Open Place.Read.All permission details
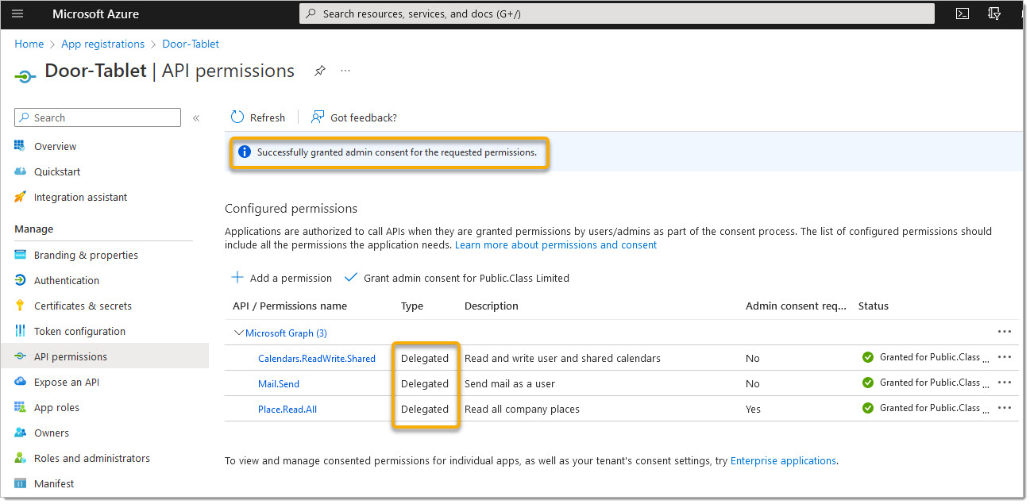The image size is (1030, 504). click(x=287, y=409)
